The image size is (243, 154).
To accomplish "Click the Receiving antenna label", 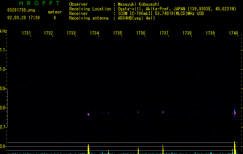I will click(89, 18).
